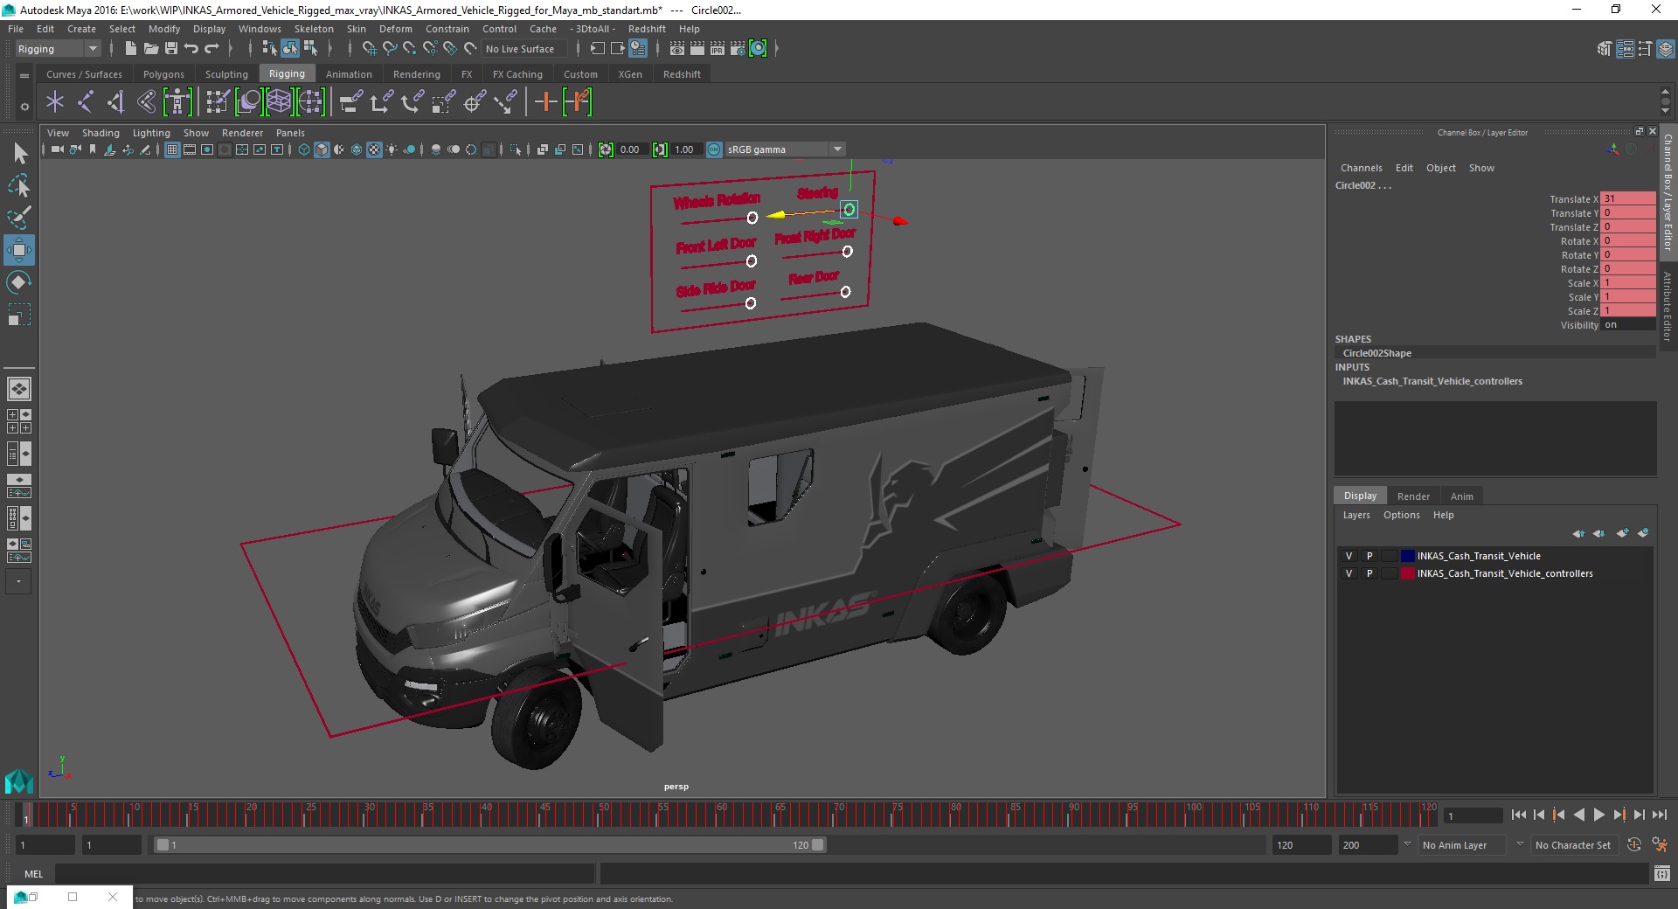Open the Redshift menu in menu bar
1678x909 pixels.
647,29
